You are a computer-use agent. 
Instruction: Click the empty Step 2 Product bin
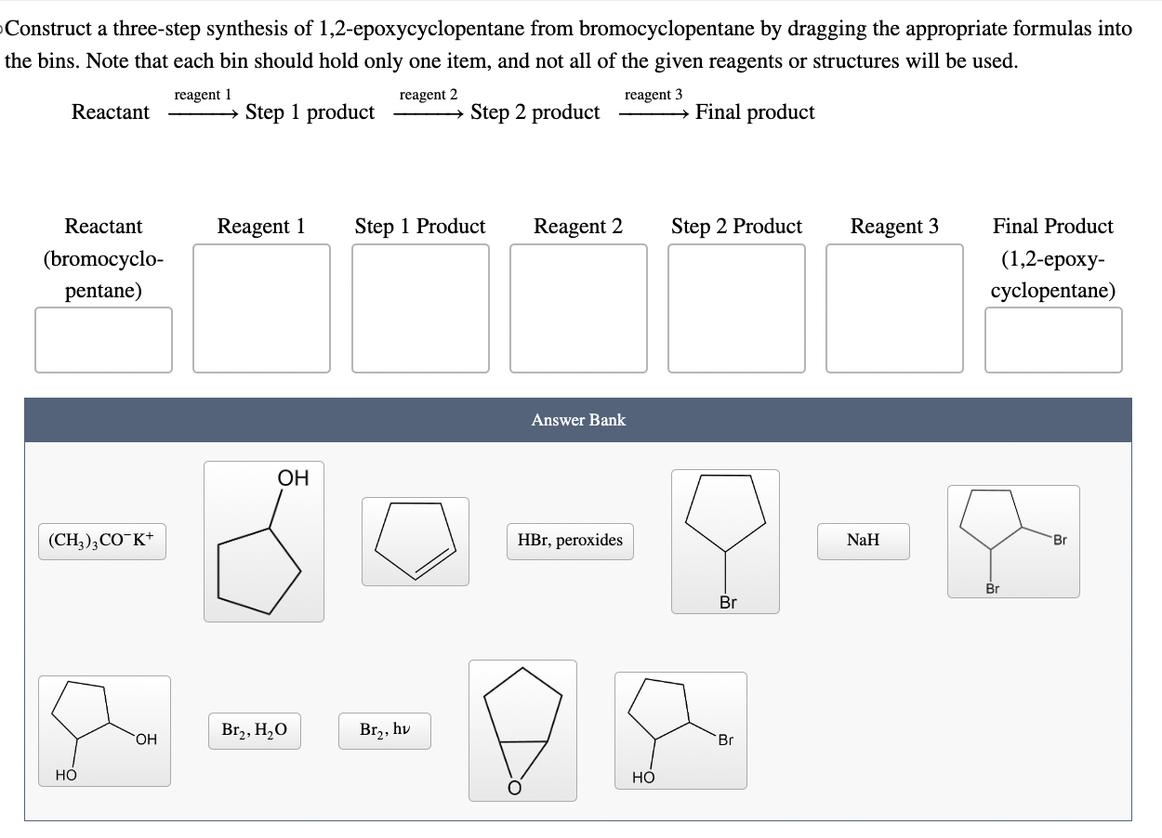[x=736, y=308]
